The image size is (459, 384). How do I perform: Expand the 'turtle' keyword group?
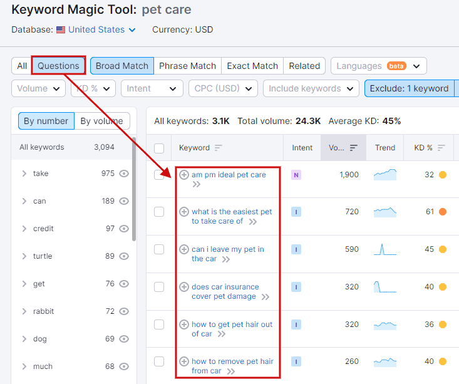(x=24, y=256)
